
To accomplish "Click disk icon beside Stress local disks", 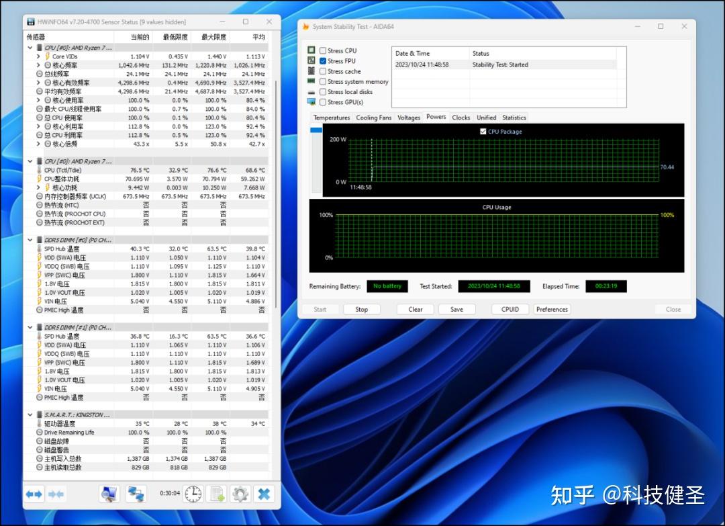I will (x=311, y=91).
